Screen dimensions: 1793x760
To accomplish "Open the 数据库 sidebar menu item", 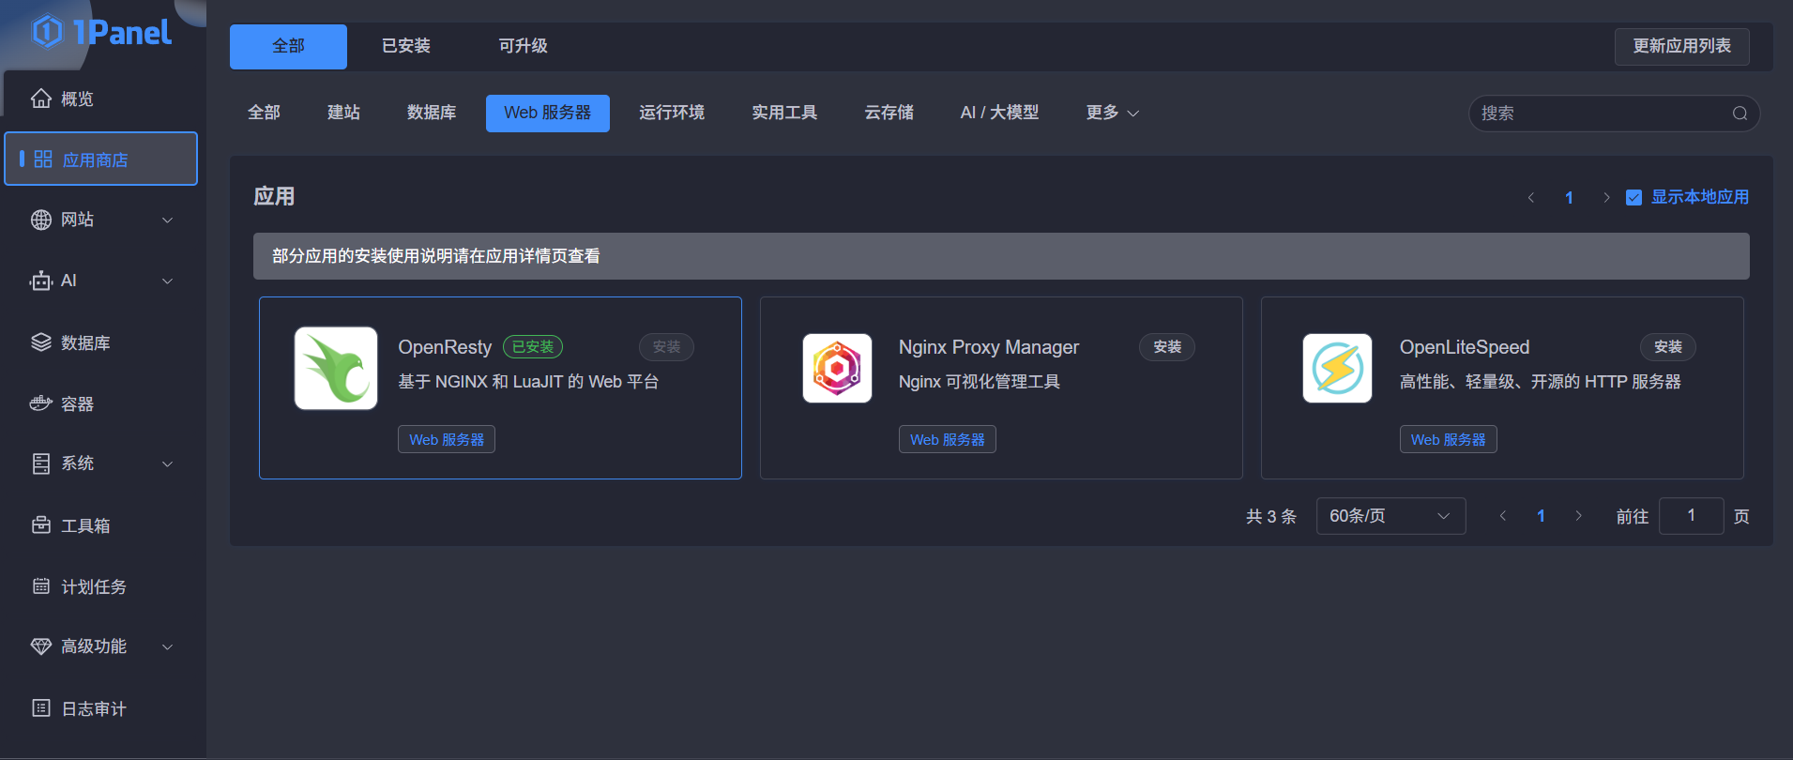I will coord(101,342).
